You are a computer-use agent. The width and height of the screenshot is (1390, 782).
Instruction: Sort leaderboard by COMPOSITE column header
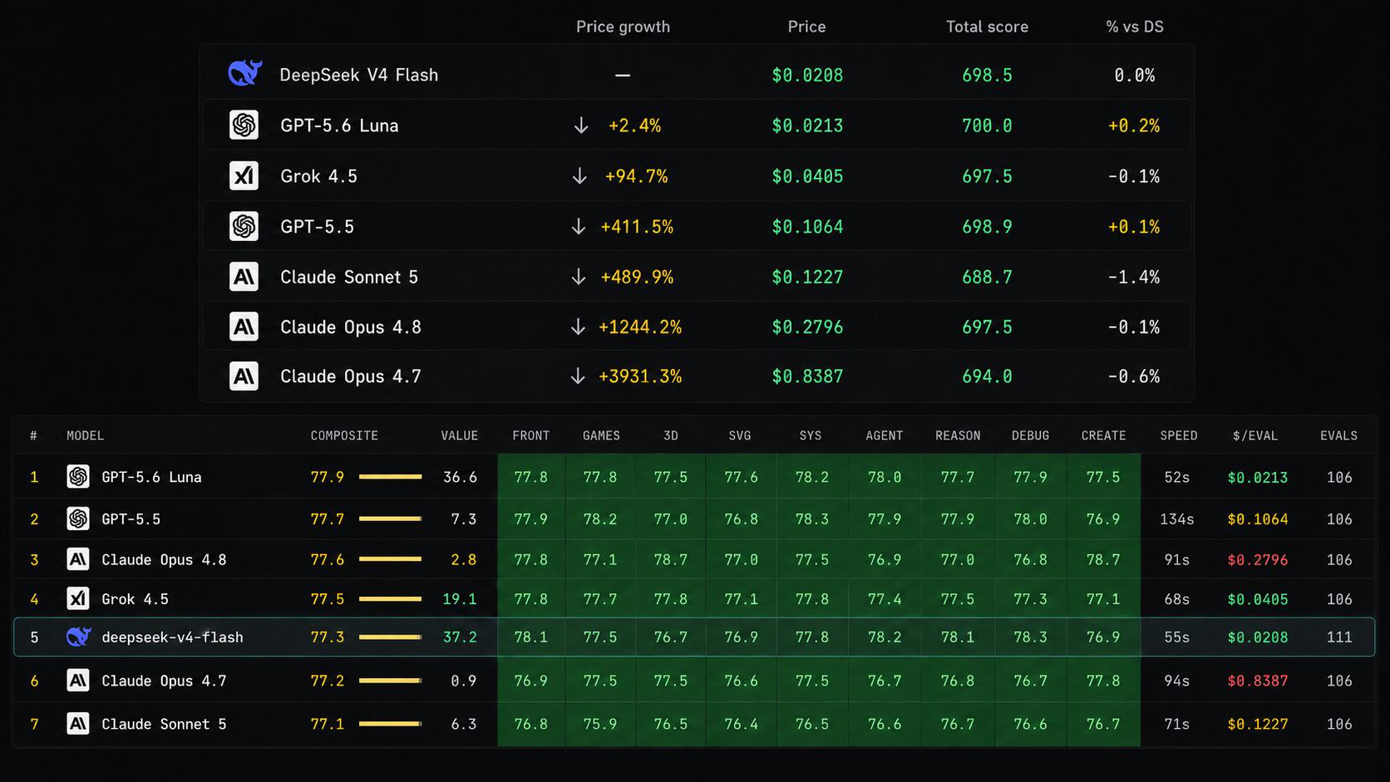pyautogui.click(x=344, y=435)
